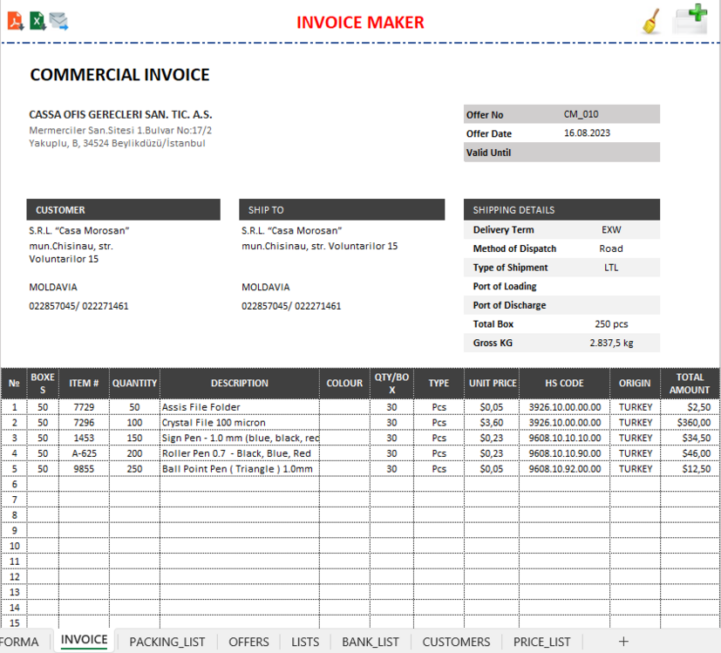Screen dimensions: 721x653
Task: Select MOLDAVIA under CUSTOMER
Action: pyautogui.click(x=53, y=287)
